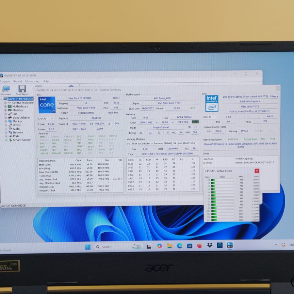Launch Firefox from the taskbar
Viewport: 294px width, 294px height.
200,245
